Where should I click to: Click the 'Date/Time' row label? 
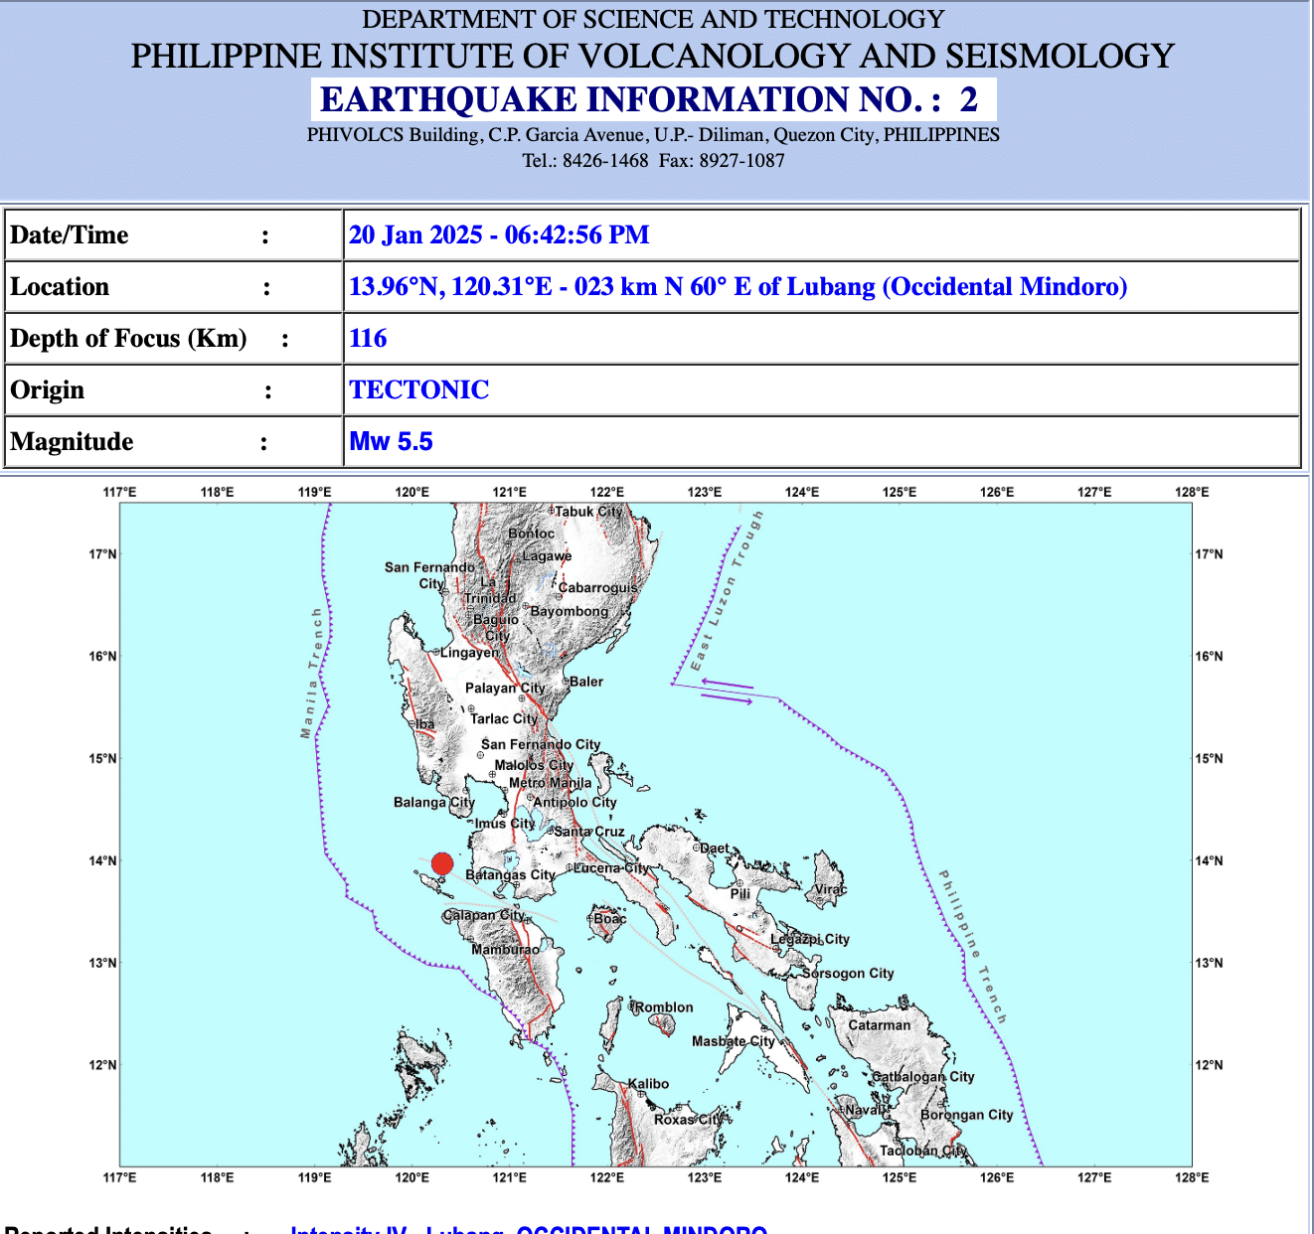[70, 235]
